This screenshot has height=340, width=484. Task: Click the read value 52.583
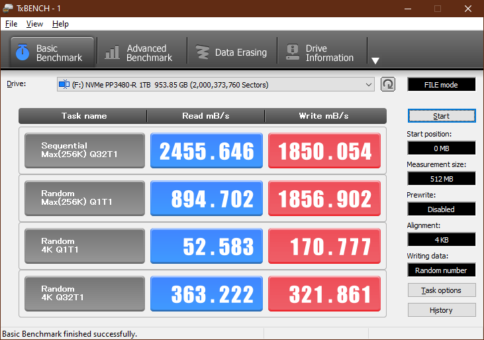point(207,246)
